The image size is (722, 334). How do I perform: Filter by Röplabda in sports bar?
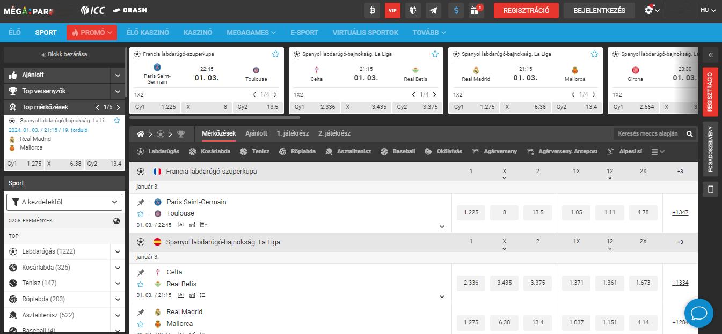point(297,152)
